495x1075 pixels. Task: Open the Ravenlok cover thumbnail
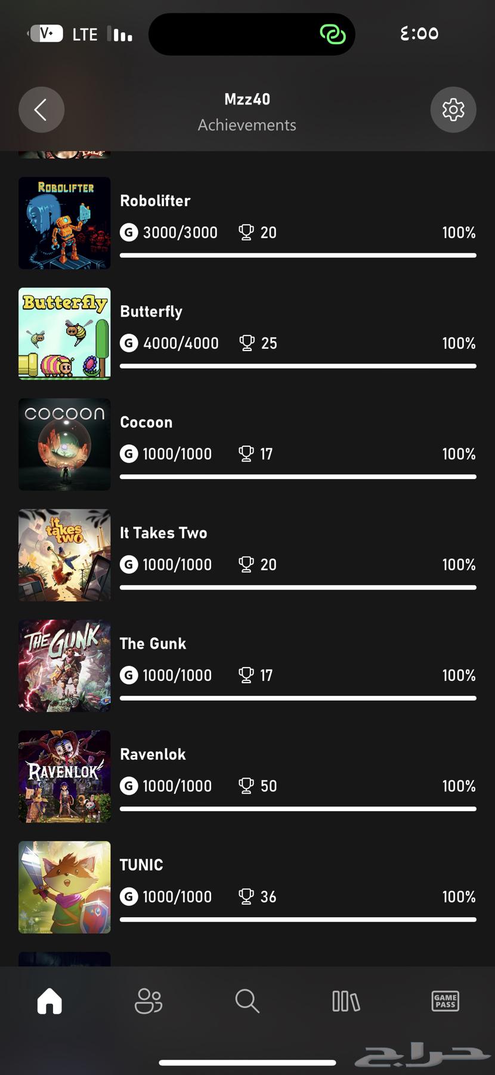click(x=64, y=776)
